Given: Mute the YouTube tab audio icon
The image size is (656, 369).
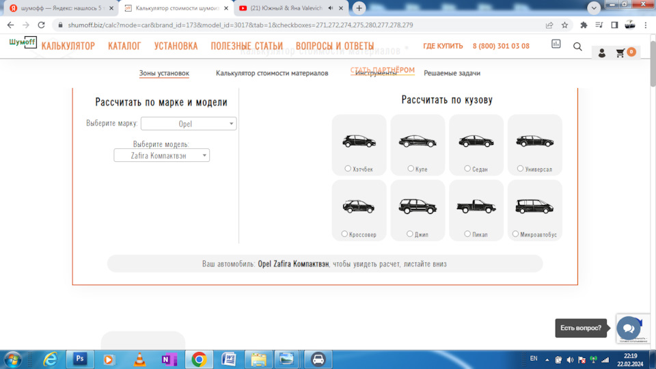Looking at the screenshot, I should point(331,8).
